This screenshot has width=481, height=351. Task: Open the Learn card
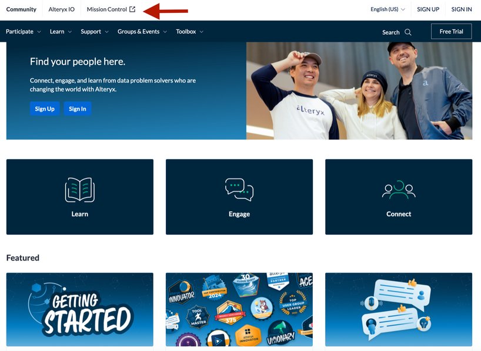pyautogui.click(x=80, y=197)
